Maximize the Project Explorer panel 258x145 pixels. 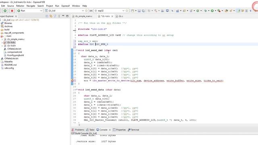click(x=67, y=16)
